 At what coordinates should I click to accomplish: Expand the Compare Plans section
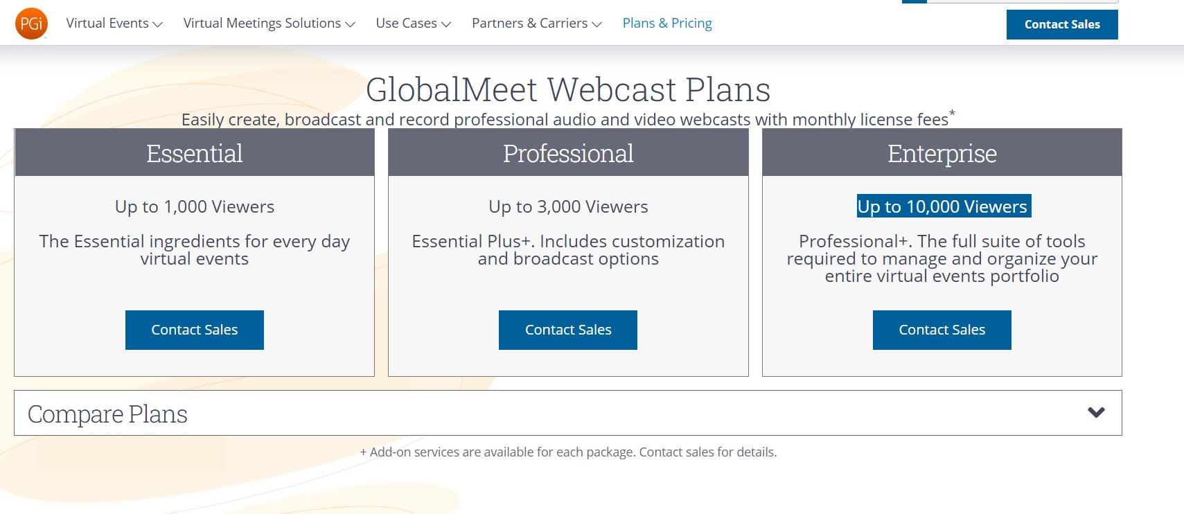pos(568,413)
